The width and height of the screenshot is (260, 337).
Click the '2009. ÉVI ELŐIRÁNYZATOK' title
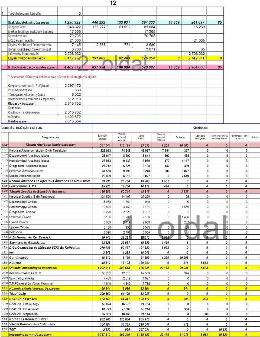(x=22, y=128)
